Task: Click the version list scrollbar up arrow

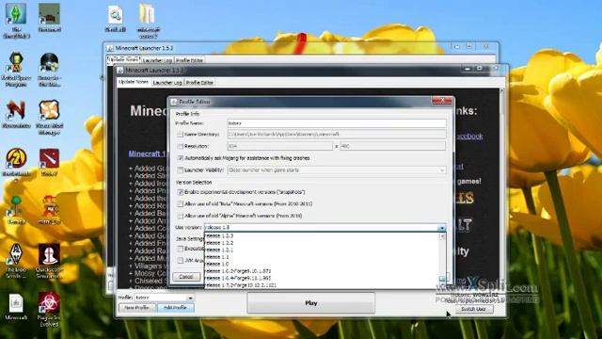Action: tap(442, 236)
